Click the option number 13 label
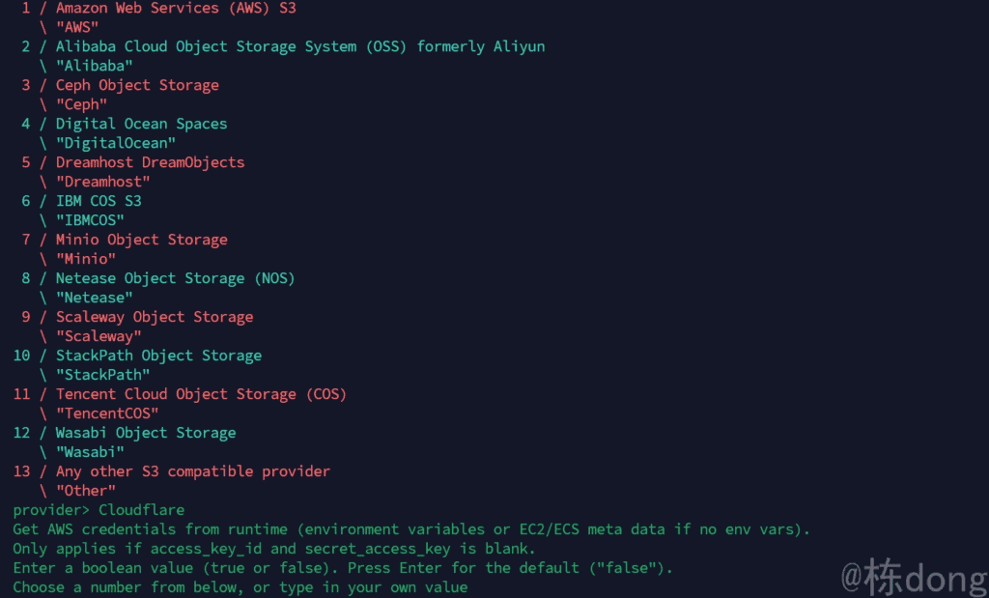Screen dimensions: 989x598 click(x=21, y=471)
